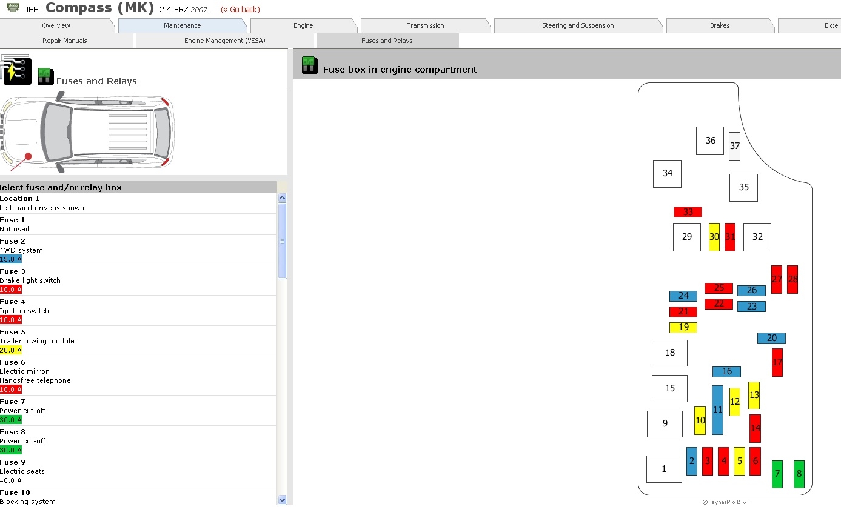Switch to the Engine tab

coord(303,25)
